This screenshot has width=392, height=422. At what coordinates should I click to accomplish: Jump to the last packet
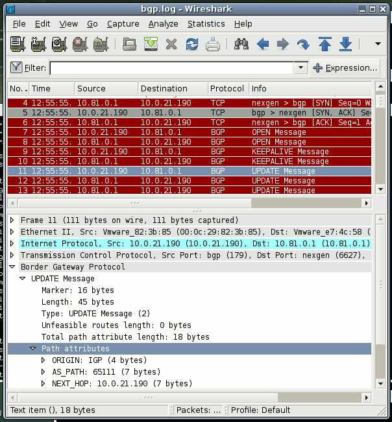(x=346, y=44)
